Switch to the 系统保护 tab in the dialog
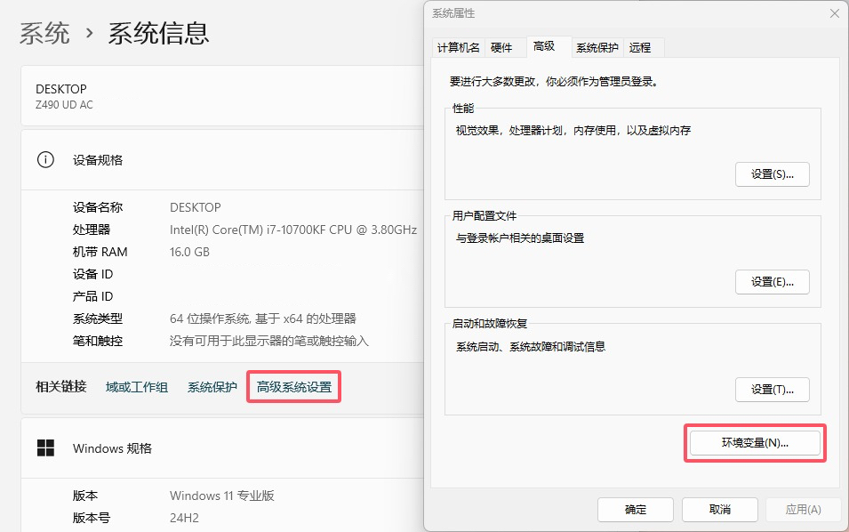 [x=597, y=48]
